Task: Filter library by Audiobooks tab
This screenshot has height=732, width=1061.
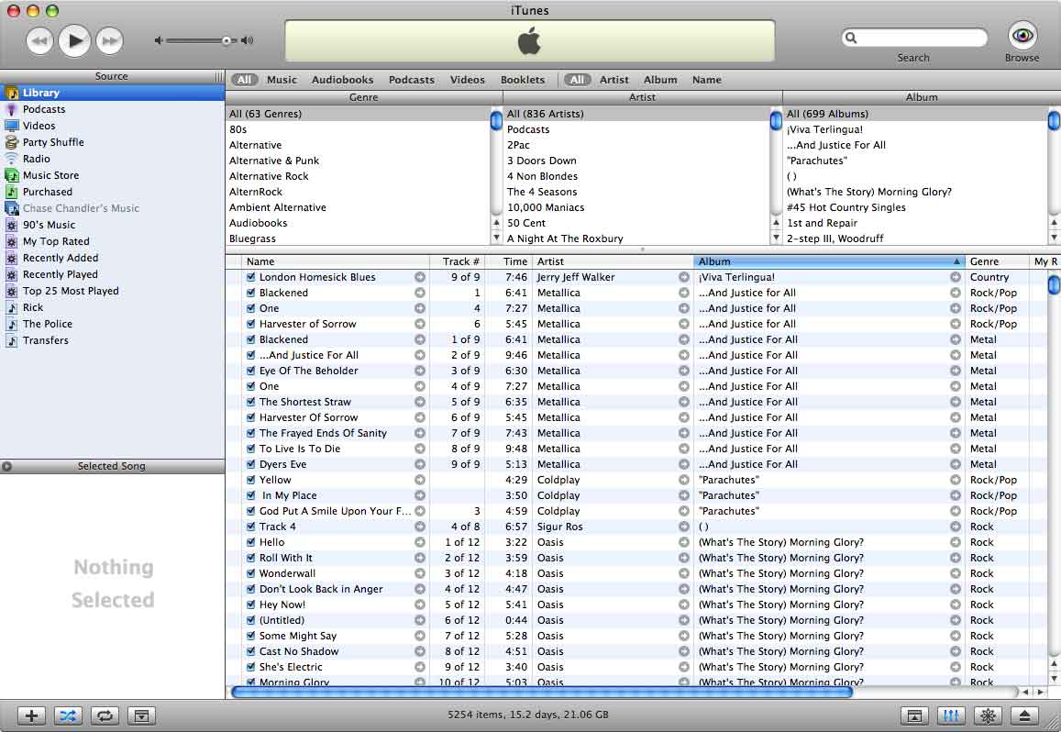Action: 342,79
